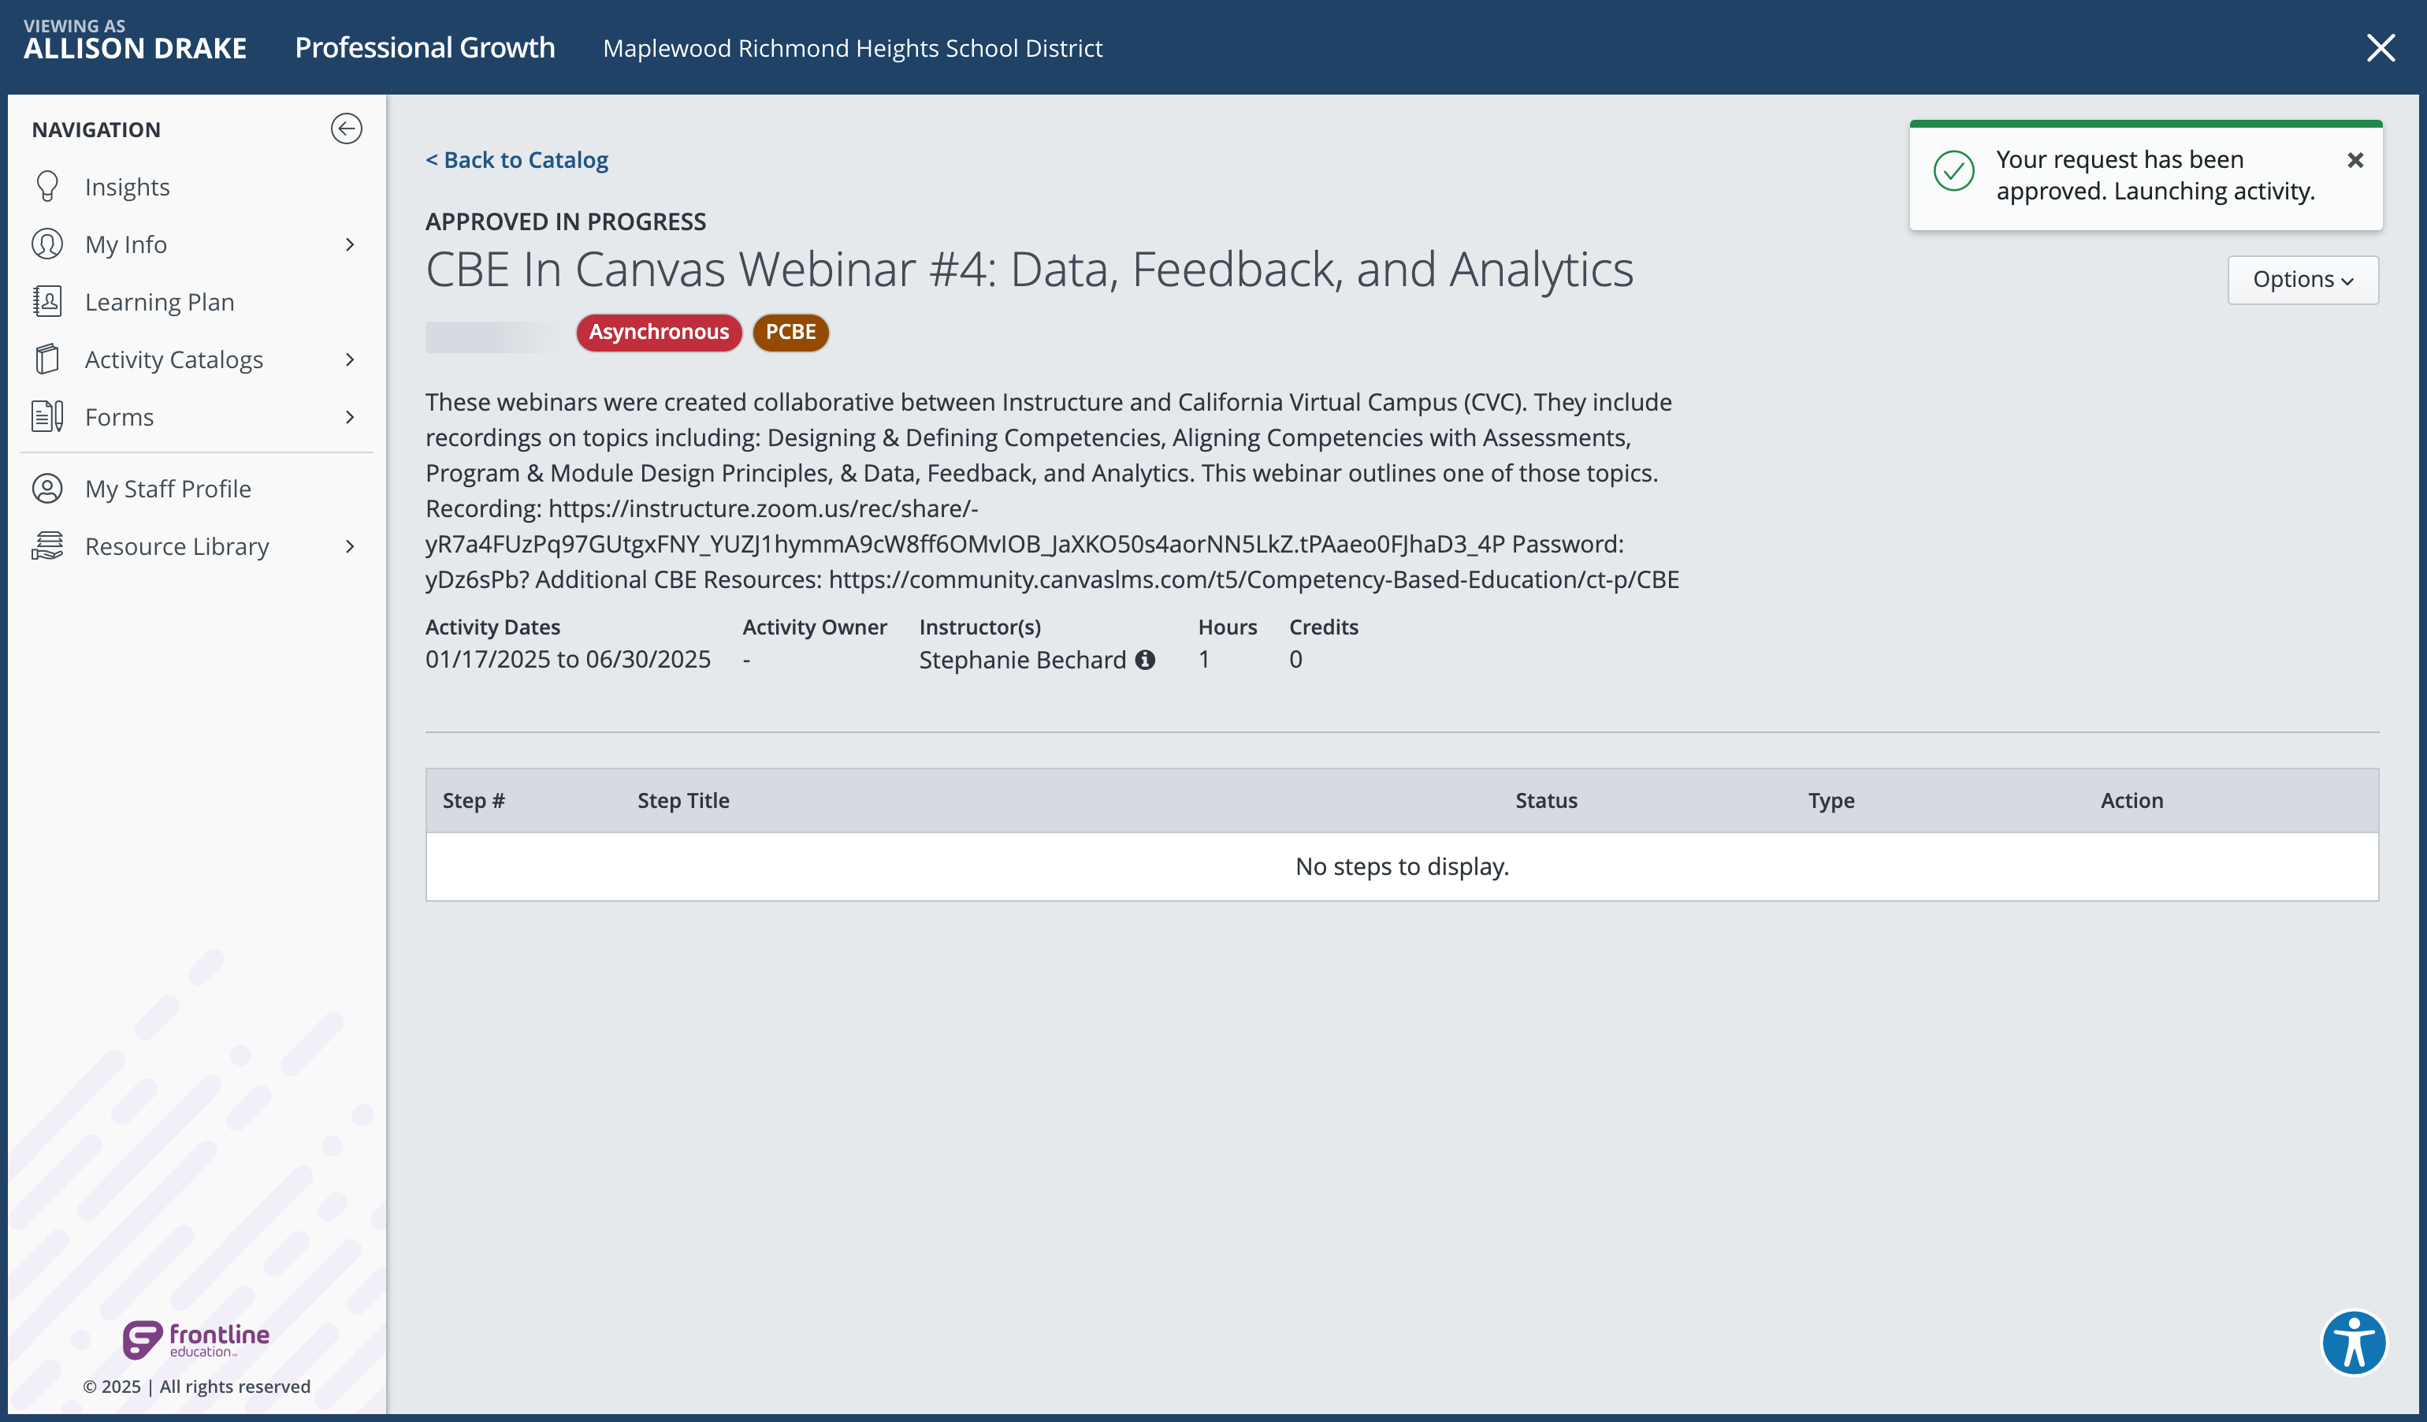Click the Frontline Education logo
This screenshot has height=1422, width=2427.
(x=195, y=1339)
